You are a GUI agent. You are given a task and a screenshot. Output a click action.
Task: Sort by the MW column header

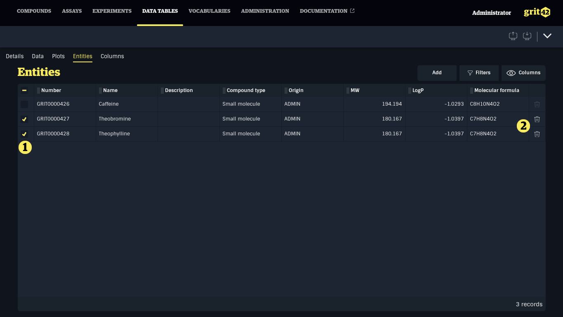pos(355,90)
